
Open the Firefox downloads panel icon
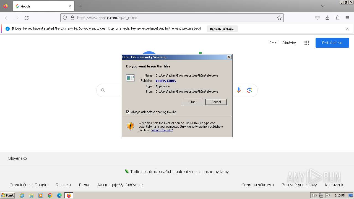pyautogui.click(x=327, y=18)
